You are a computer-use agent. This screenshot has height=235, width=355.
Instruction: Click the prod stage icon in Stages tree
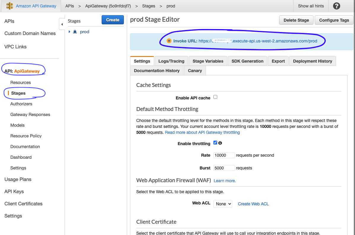(75, 32)
